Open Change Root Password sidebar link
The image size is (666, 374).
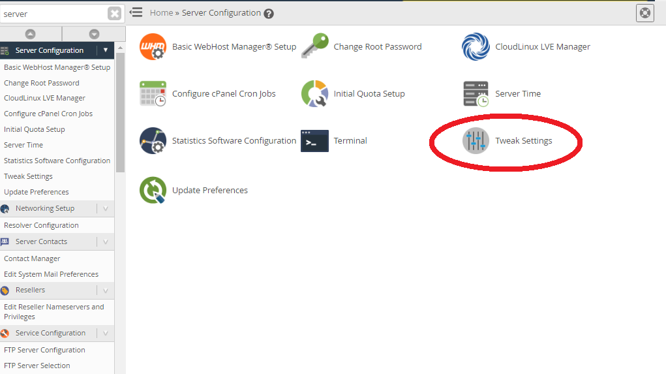tap(42, 83)
